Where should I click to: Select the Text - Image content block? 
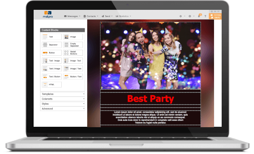[51, 60]
